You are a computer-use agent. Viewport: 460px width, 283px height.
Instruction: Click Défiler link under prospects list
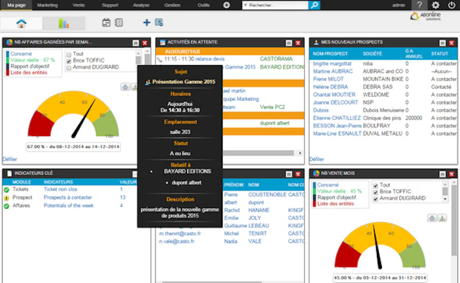pos(316,159)
